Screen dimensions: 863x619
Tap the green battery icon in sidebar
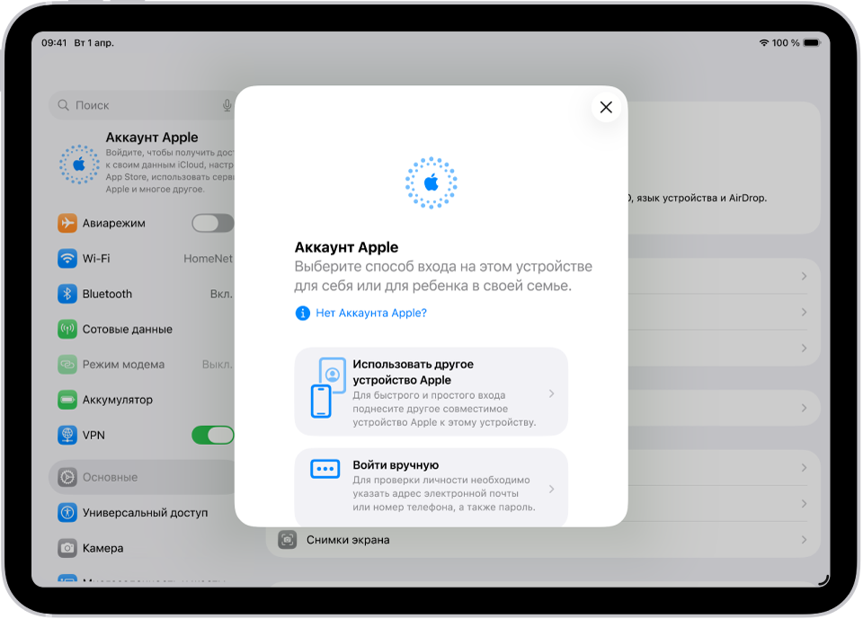(67, 400)
